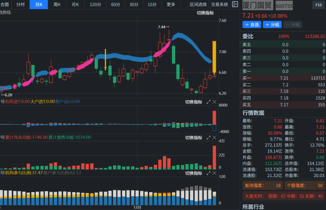Maximize the 累计攻击动能 indicator panel
The width and height of the screenshot is (326, 210).
coord(209,137)
